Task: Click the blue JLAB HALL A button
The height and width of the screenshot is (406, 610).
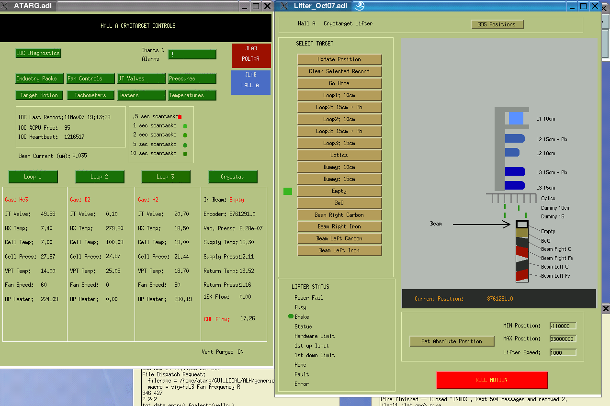Action: click(251, 82)
